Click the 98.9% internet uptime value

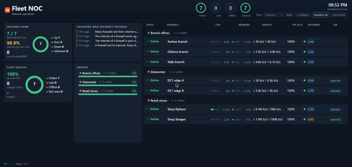[x=13, y=43]
